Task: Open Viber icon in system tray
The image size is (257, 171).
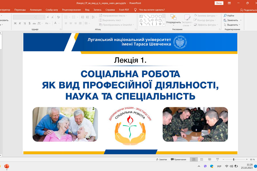Action: click(x=205, y=166)
